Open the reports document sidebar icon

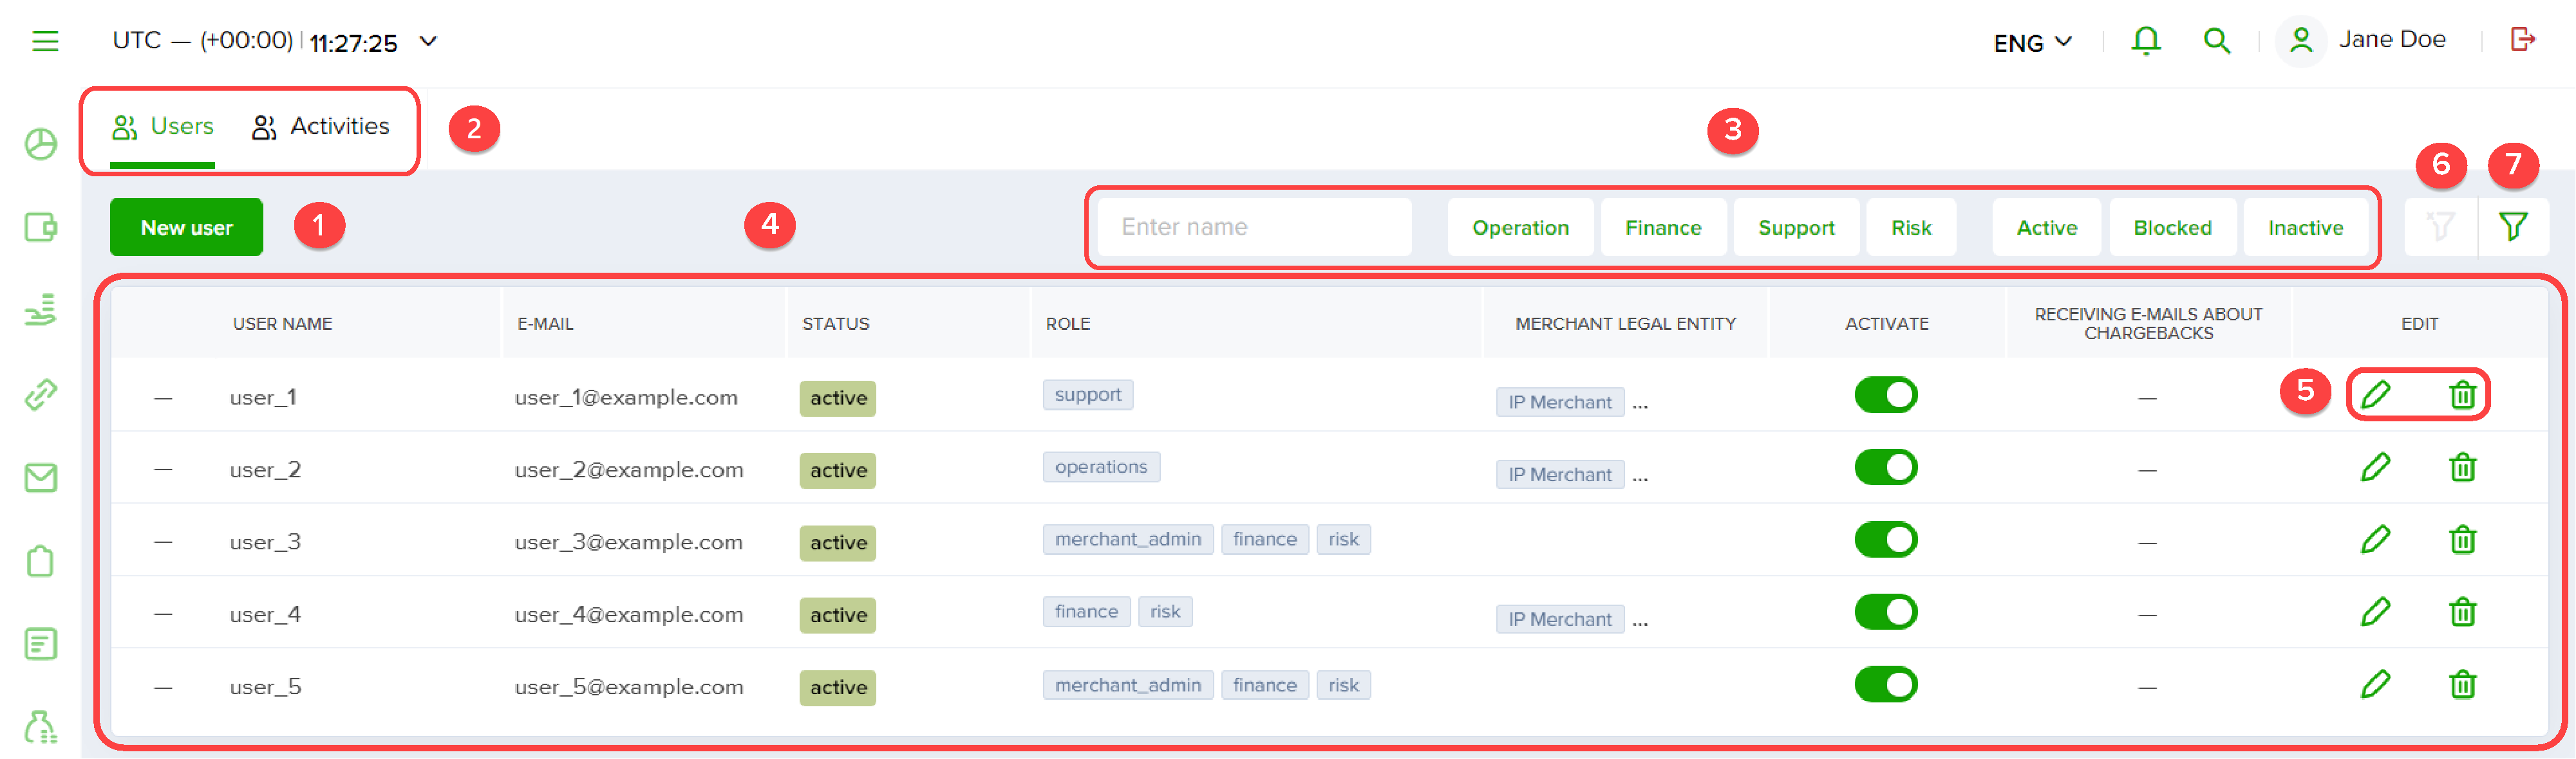(x=41, y=644)
